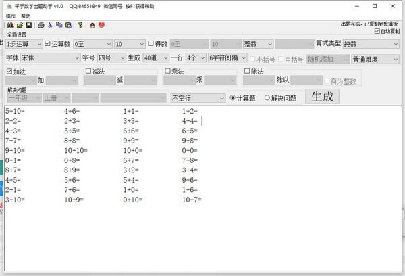Image resolution: width=405 pixels, height=276 pixels.
Task: Select the 解决问题 radio button
Action: point(267,97)
